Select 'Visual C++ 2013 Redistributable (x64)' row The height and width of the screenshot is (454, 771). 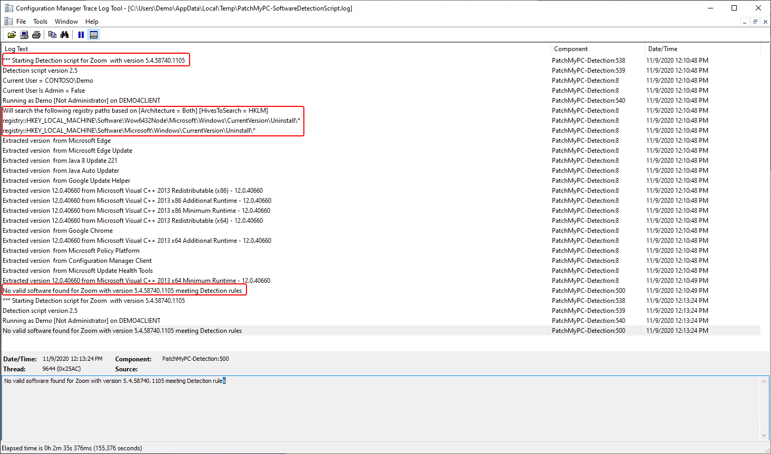coord(381,221)
